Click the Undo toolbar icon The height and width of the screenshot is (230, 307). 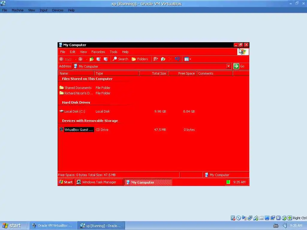[177, 59]
